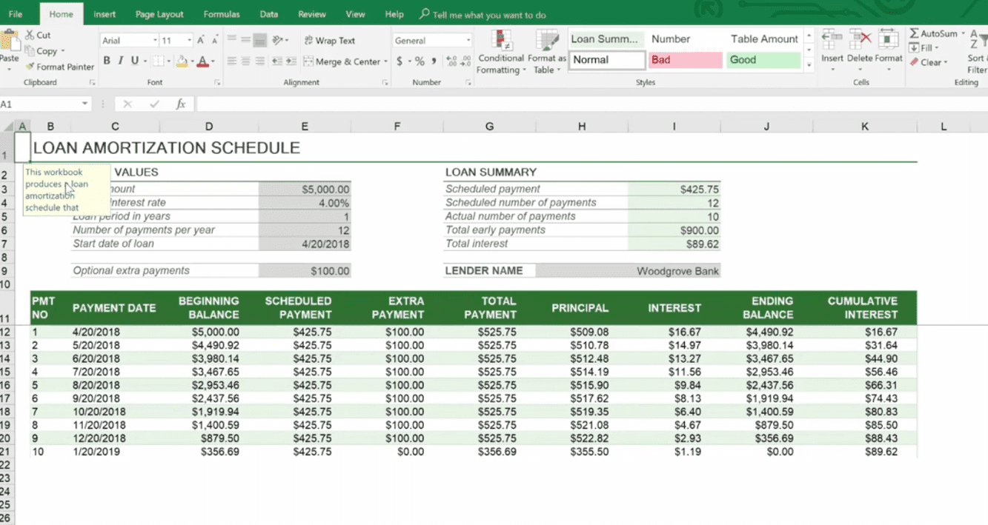Toggle Bold formatting
The image size is (988, 525).
(107, 61)
